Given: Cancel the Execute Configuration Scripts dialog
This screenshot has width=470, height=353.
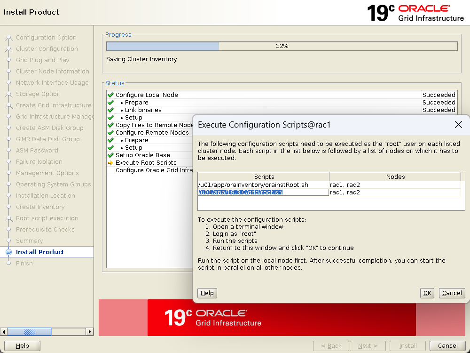Looking at the screenshot, I should (x=452, y=293).
